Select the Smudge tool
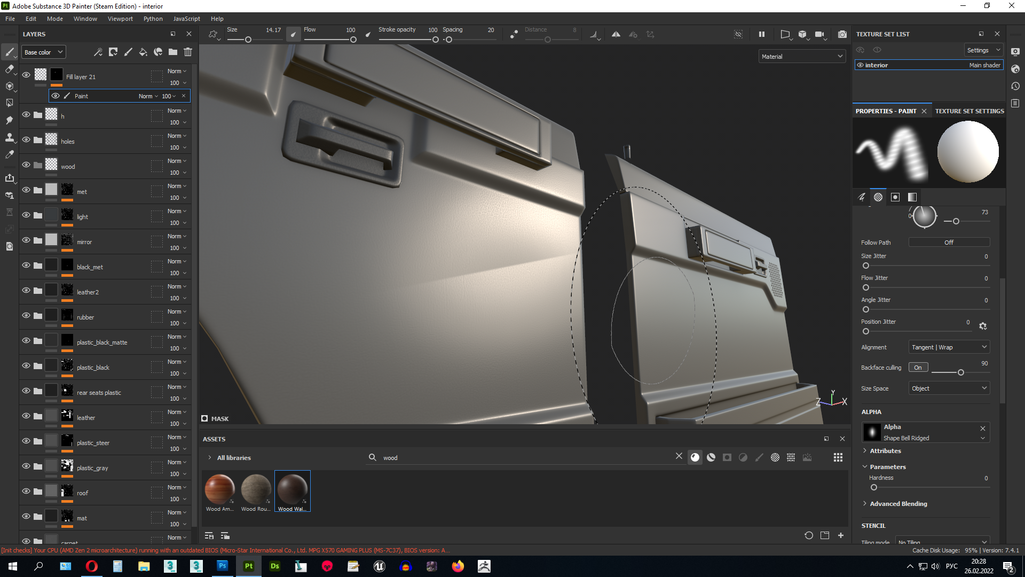Image resolution: width=1025 pixels, height=577 pixels. 9,120
